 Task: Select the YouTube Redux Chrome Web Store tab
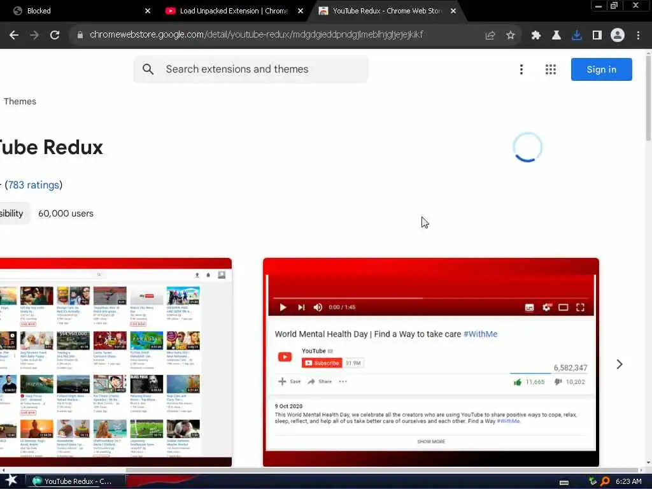(386, 11)
